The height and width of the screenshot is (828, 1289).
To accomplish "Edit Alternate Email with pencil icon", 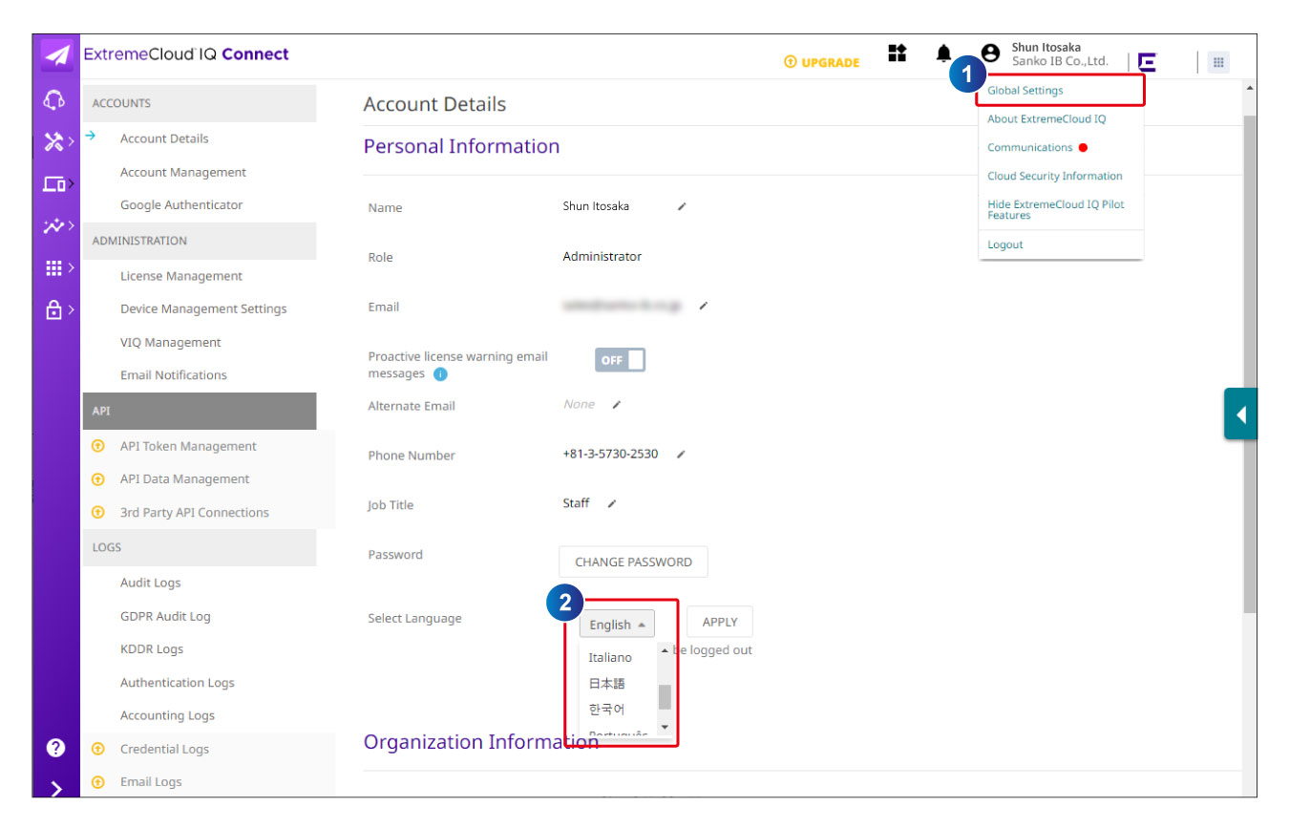I will pos(617,405).
